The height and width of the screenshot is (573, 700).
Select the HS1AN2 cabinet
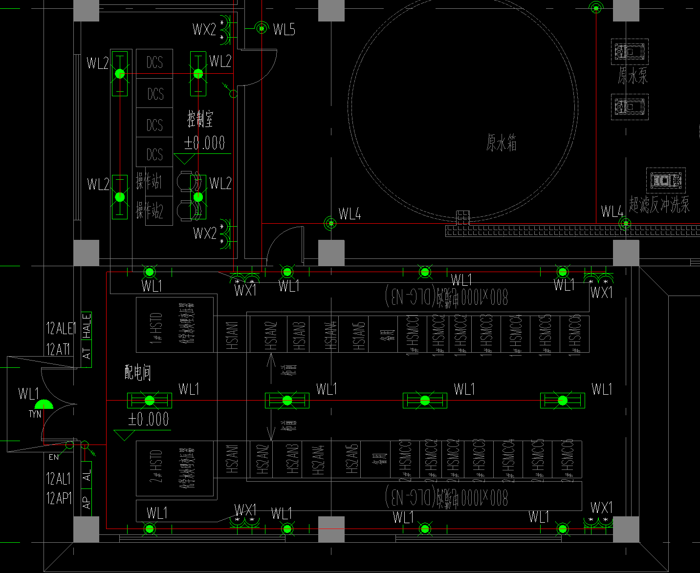pyautogui.click(x=268, y=334)
